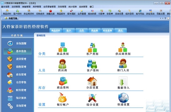Select 系统管理 in the sidebar

click(x=18, y=106)
